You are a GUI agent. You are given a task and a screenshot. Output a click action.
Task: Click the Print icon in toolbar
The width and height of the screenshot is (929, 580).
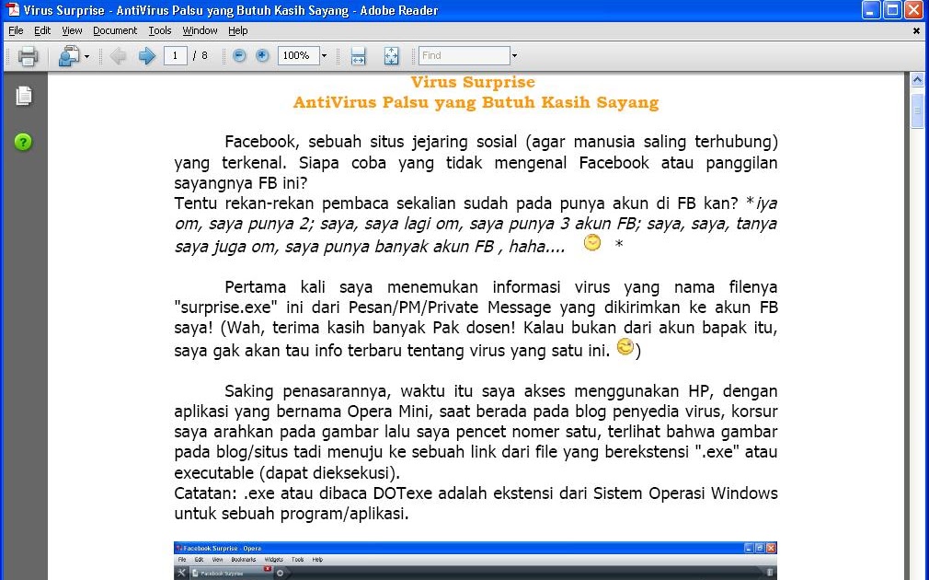pyautogui.click(x=28, y=56)
